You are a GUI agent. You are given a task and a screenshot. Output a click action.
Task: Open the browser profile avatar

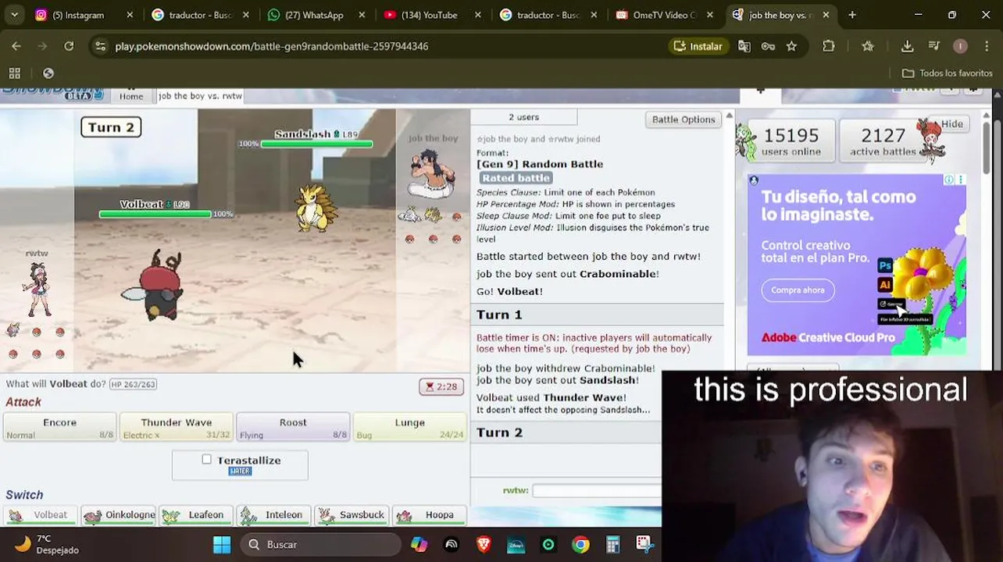(960, 46)
